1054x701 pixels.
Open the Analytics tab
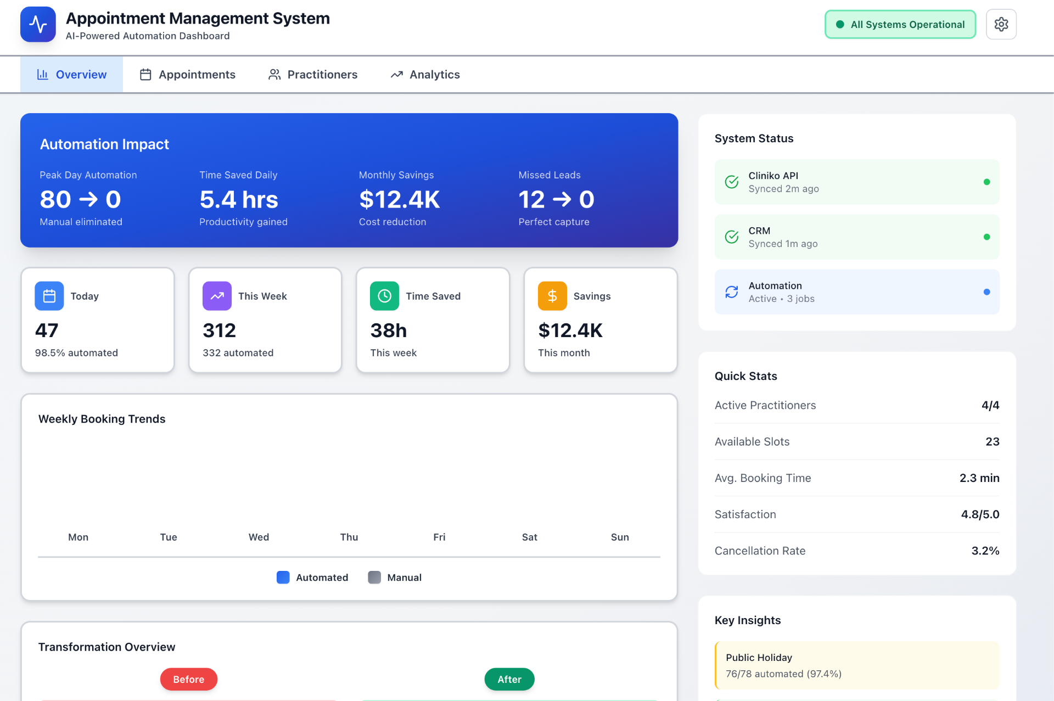pos(425,74)
